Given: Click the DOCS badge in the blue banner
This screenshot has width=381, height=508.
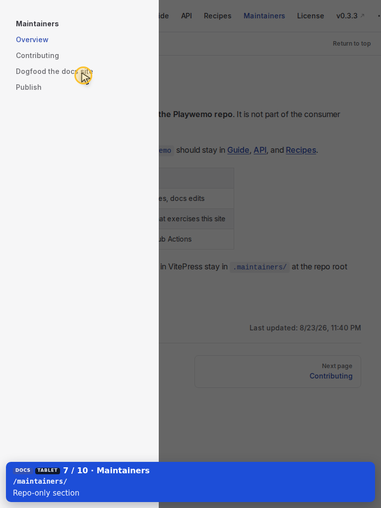Looking at the screenshot, I should pos(23,470).
